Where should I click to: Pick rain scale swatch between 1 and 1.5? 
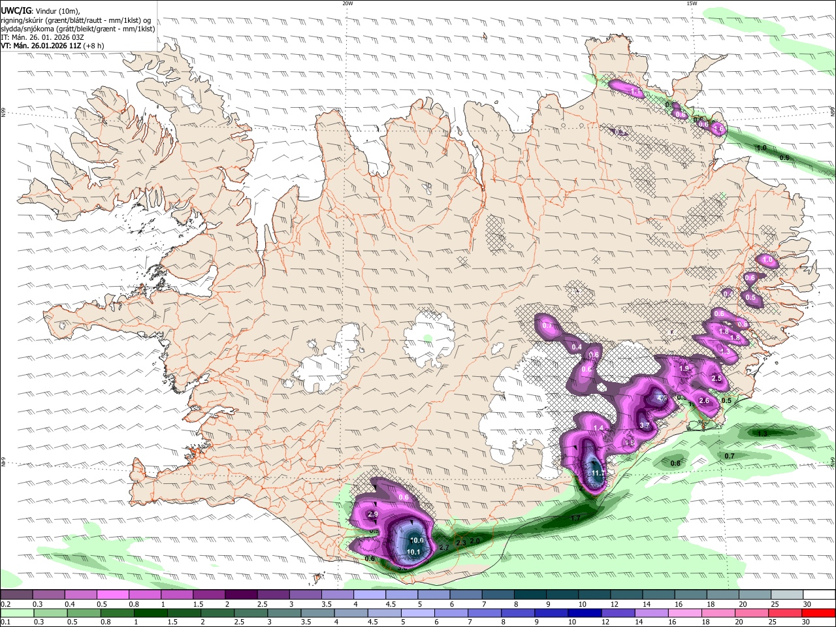(x=151, y=613)
